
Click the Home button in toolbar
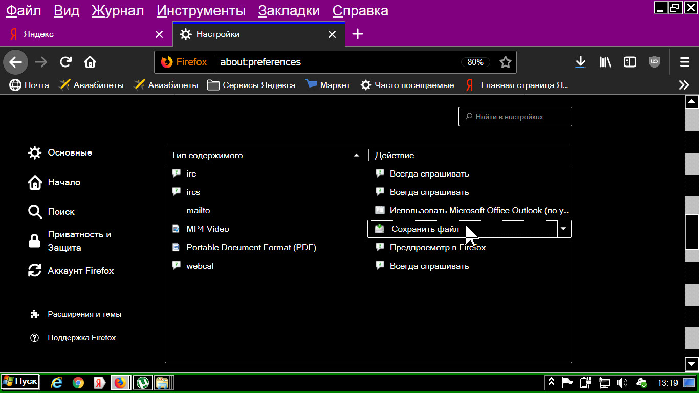point(90,62)
